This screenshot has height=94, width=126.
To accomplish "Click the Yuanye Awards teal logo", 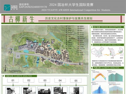I will click(7, 8).
